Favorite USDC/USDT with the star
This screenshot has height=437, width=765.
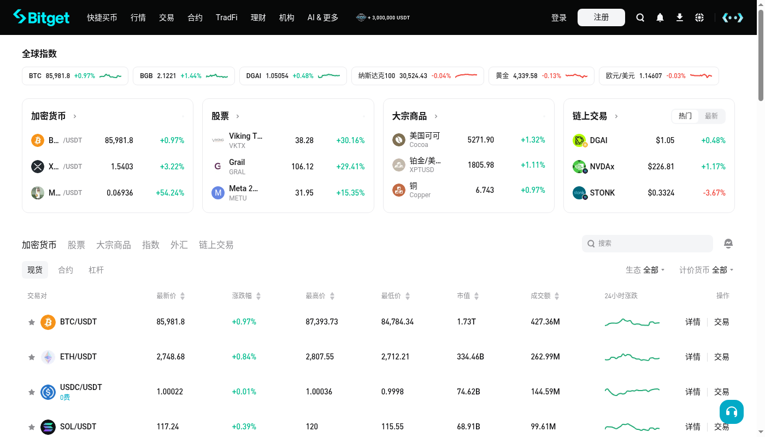(x=32, y=392)
